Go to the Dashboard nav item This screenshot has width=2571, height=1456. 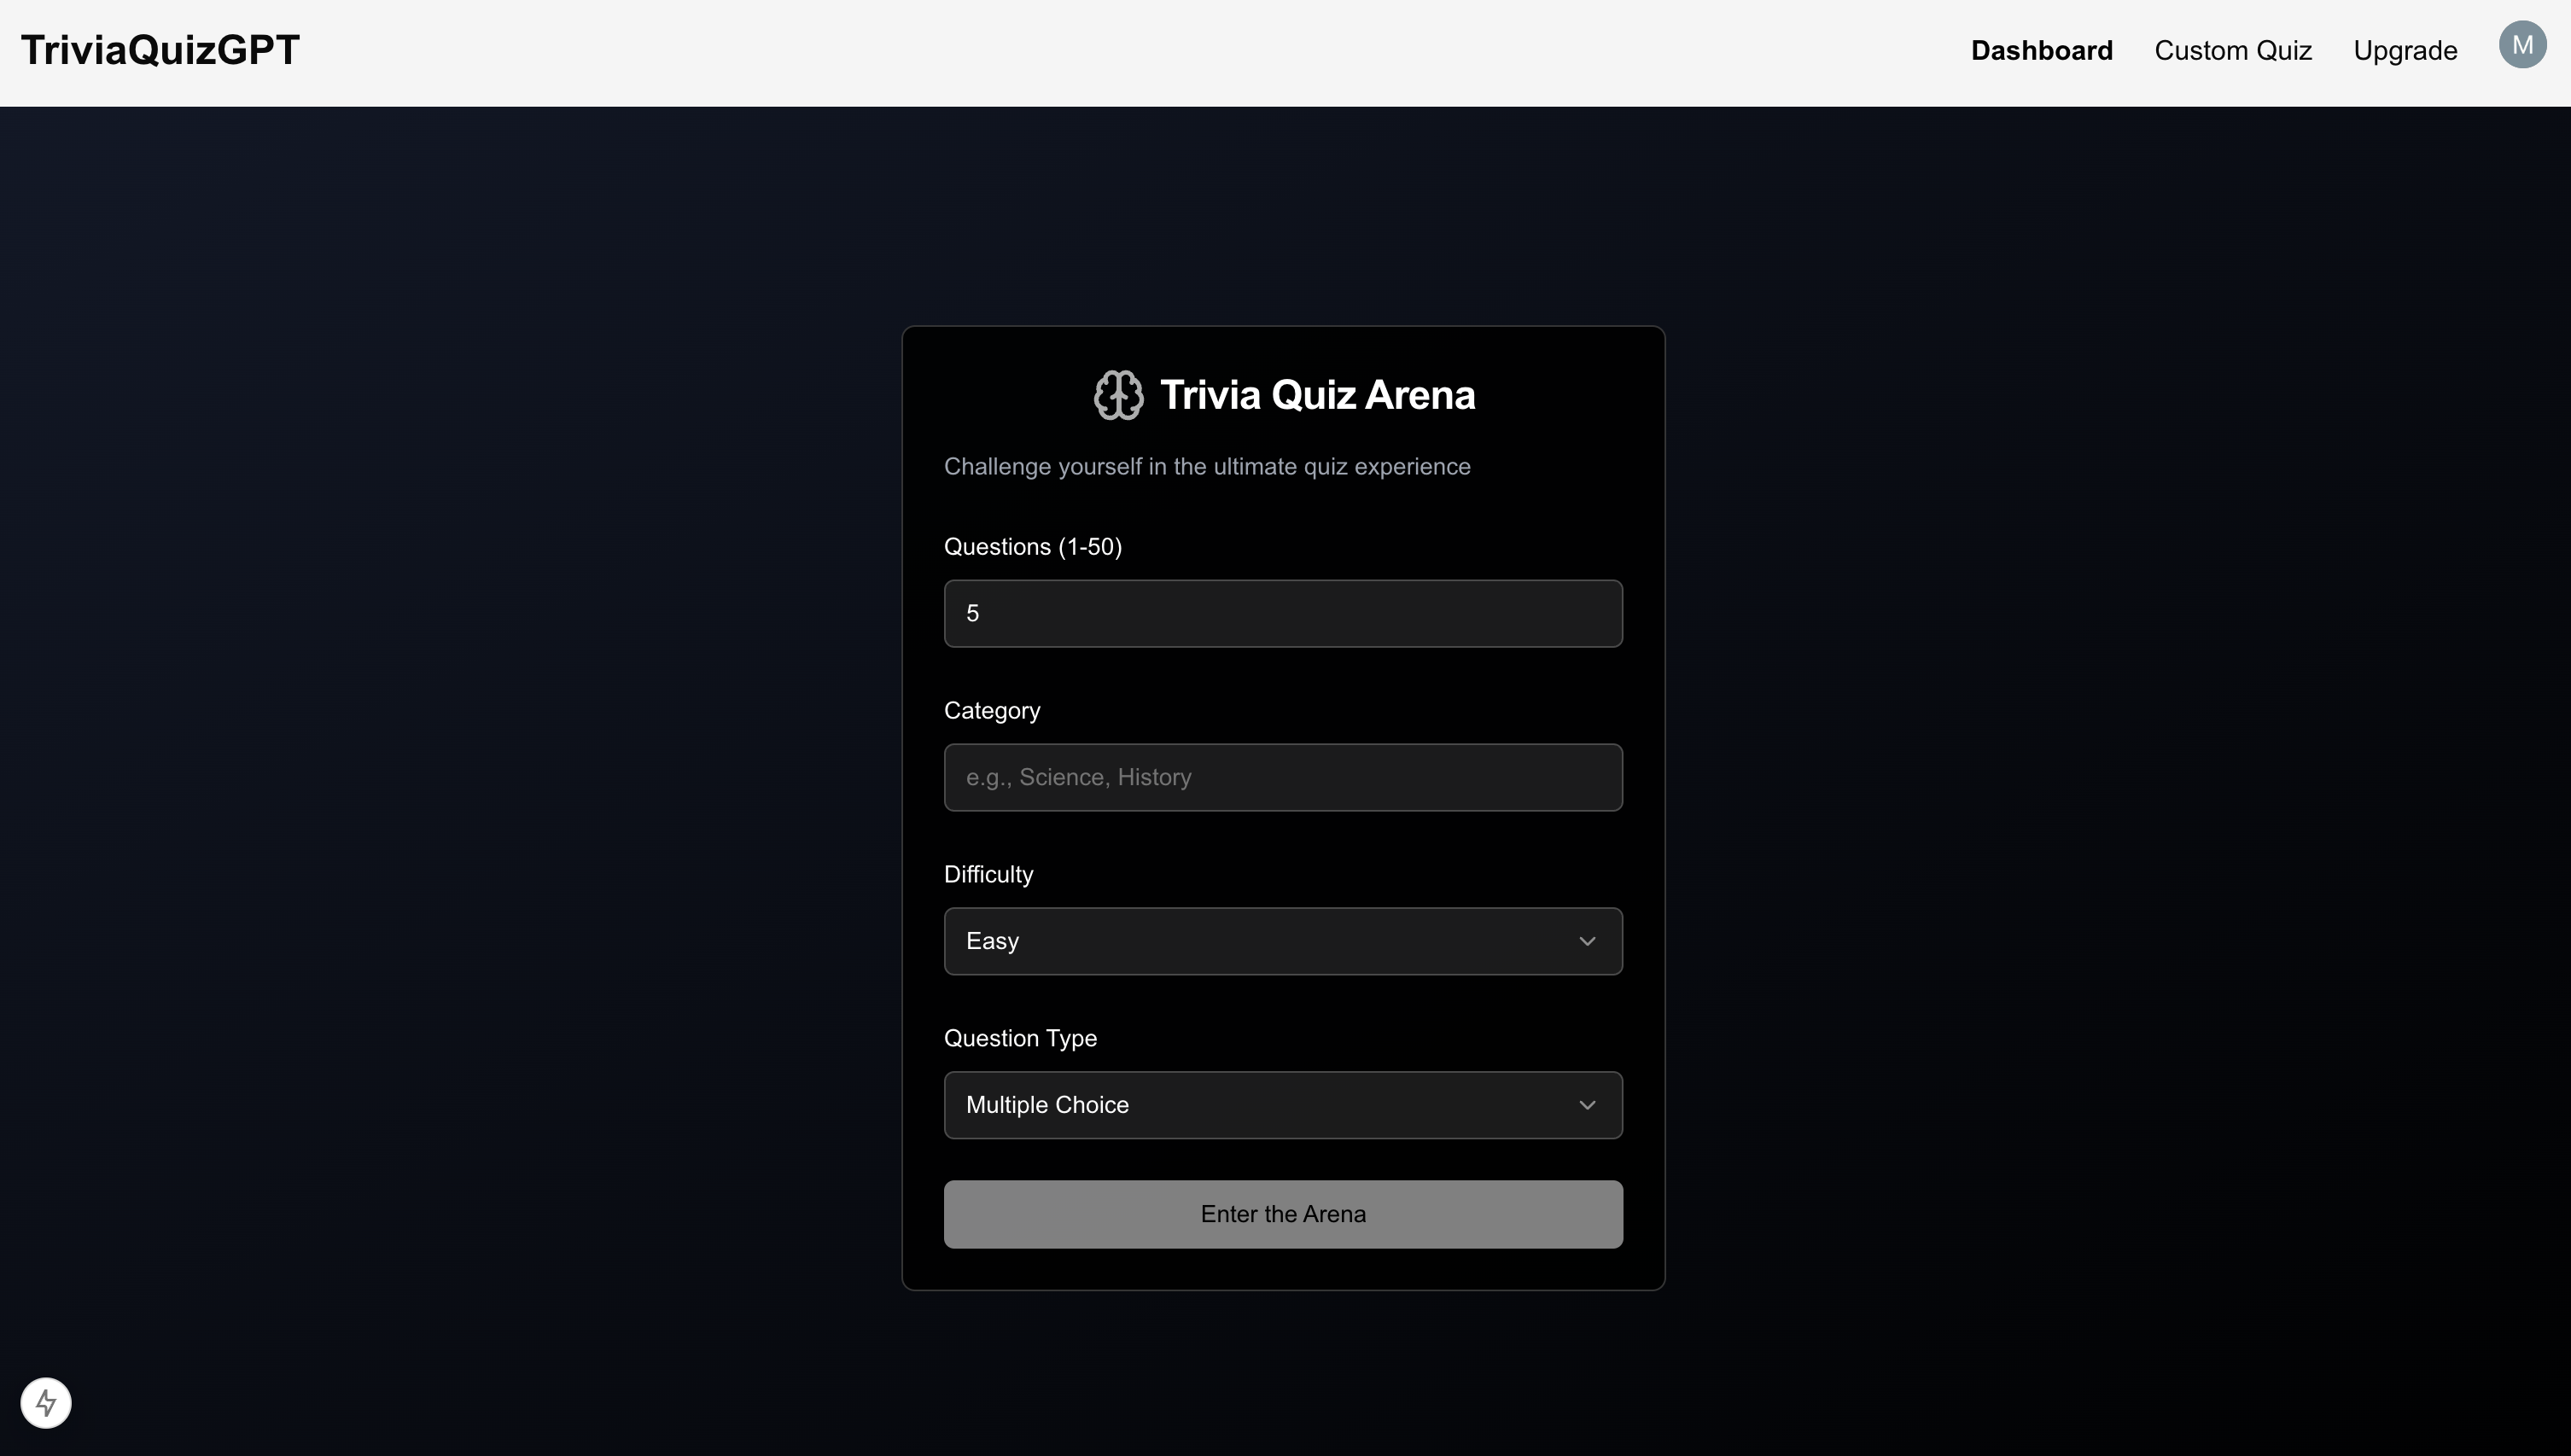point(2041,51)
